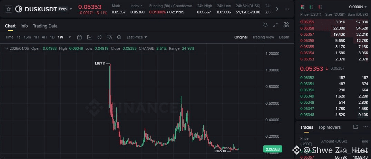Switch to the Info tab
371x159 pixels.
point(24,26)
